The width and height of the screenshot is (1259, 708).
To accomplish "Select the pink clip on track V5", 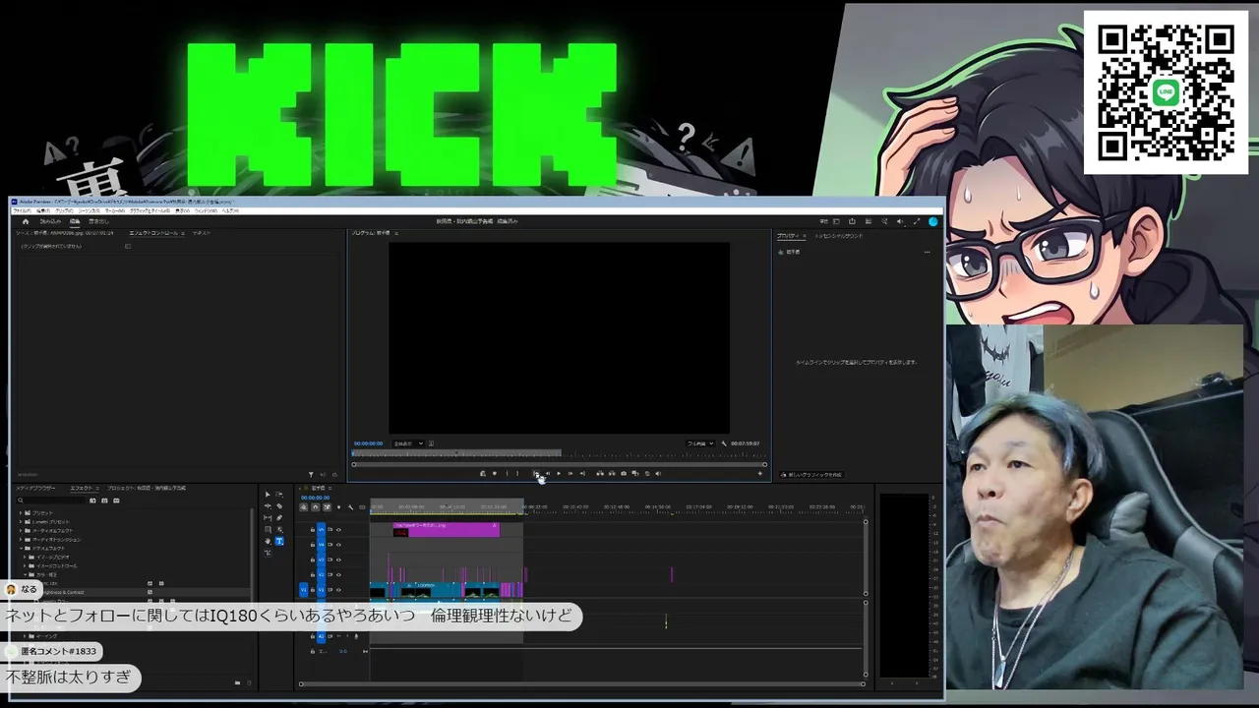I will tap(447, 530).
